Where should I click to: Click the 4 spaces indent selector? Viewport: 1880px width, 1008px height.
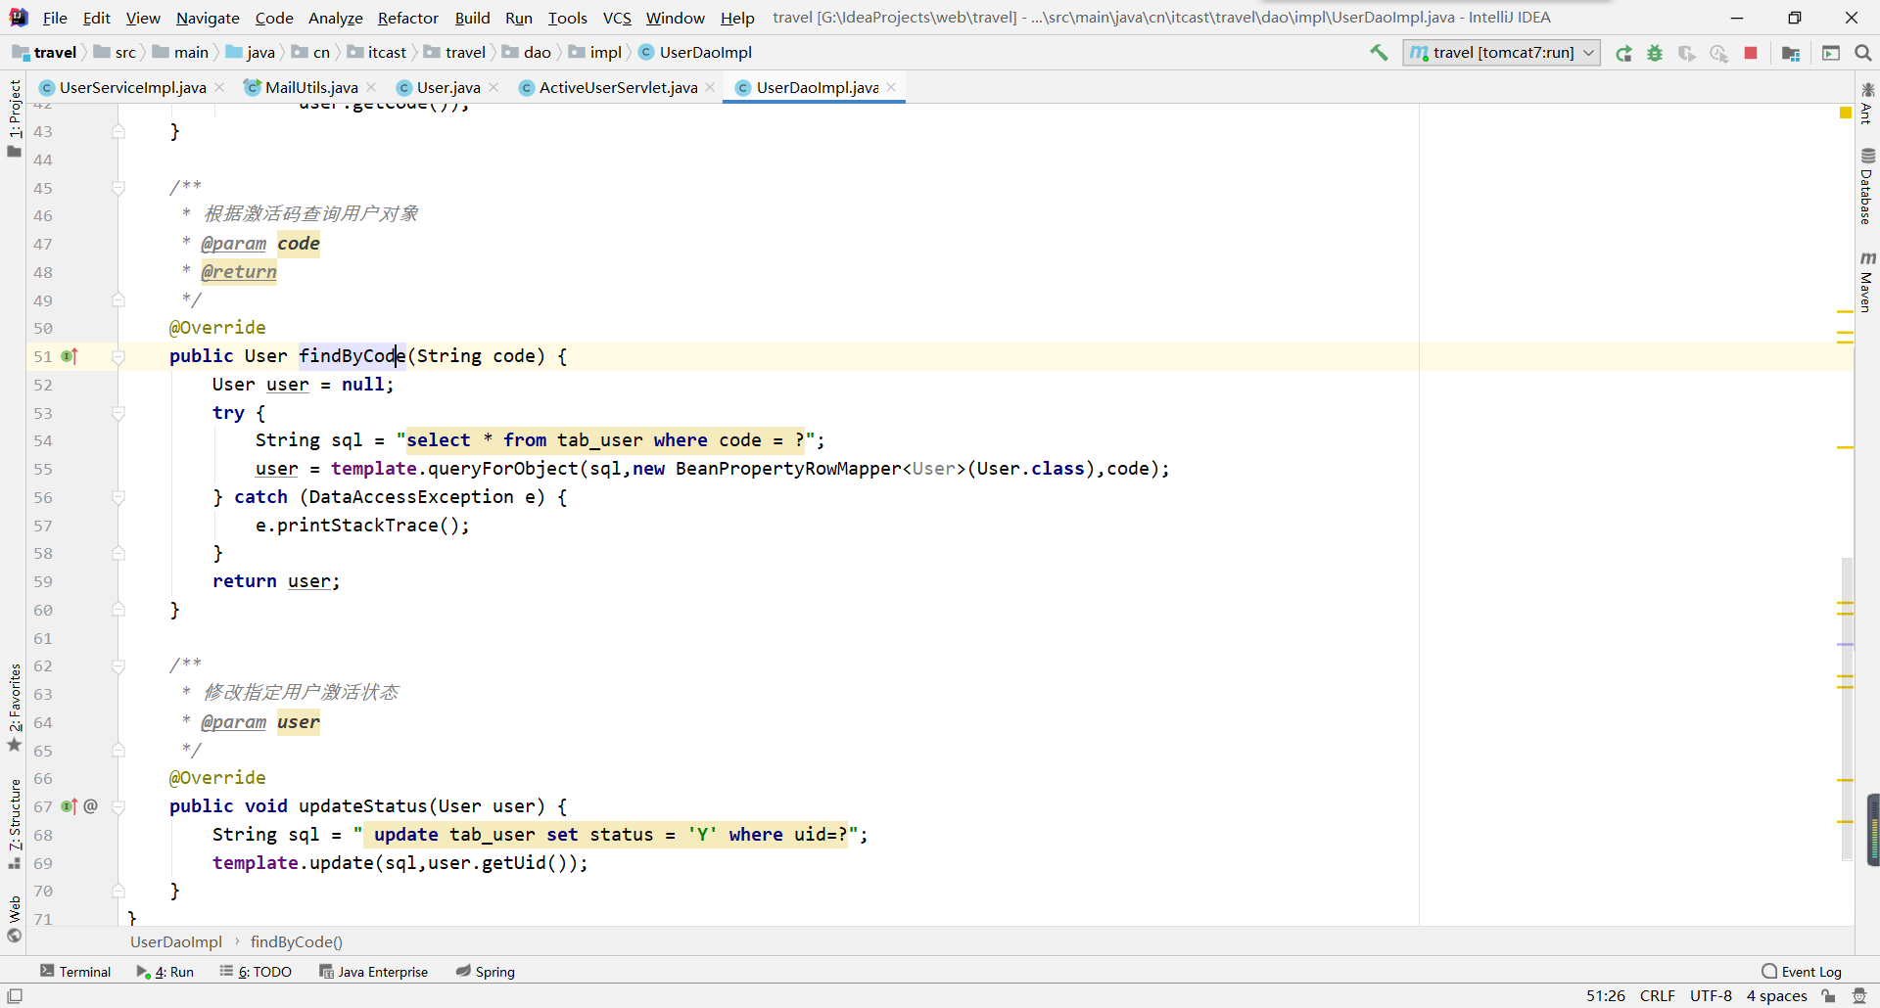pyautogui.click(x=1776, y=995)
